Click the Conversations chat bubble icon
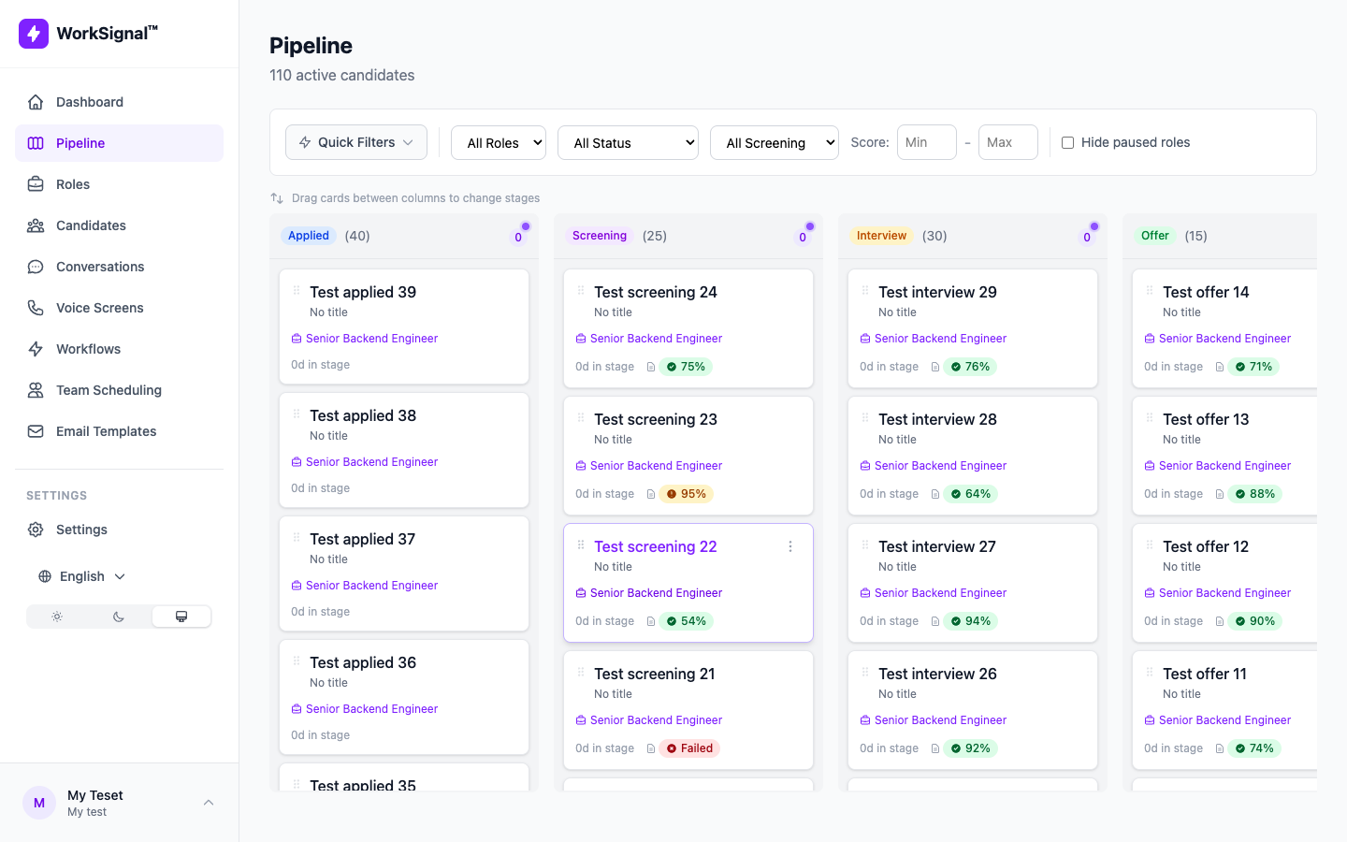The width and height of the screenshot is (1347, 842). [36, 266]
